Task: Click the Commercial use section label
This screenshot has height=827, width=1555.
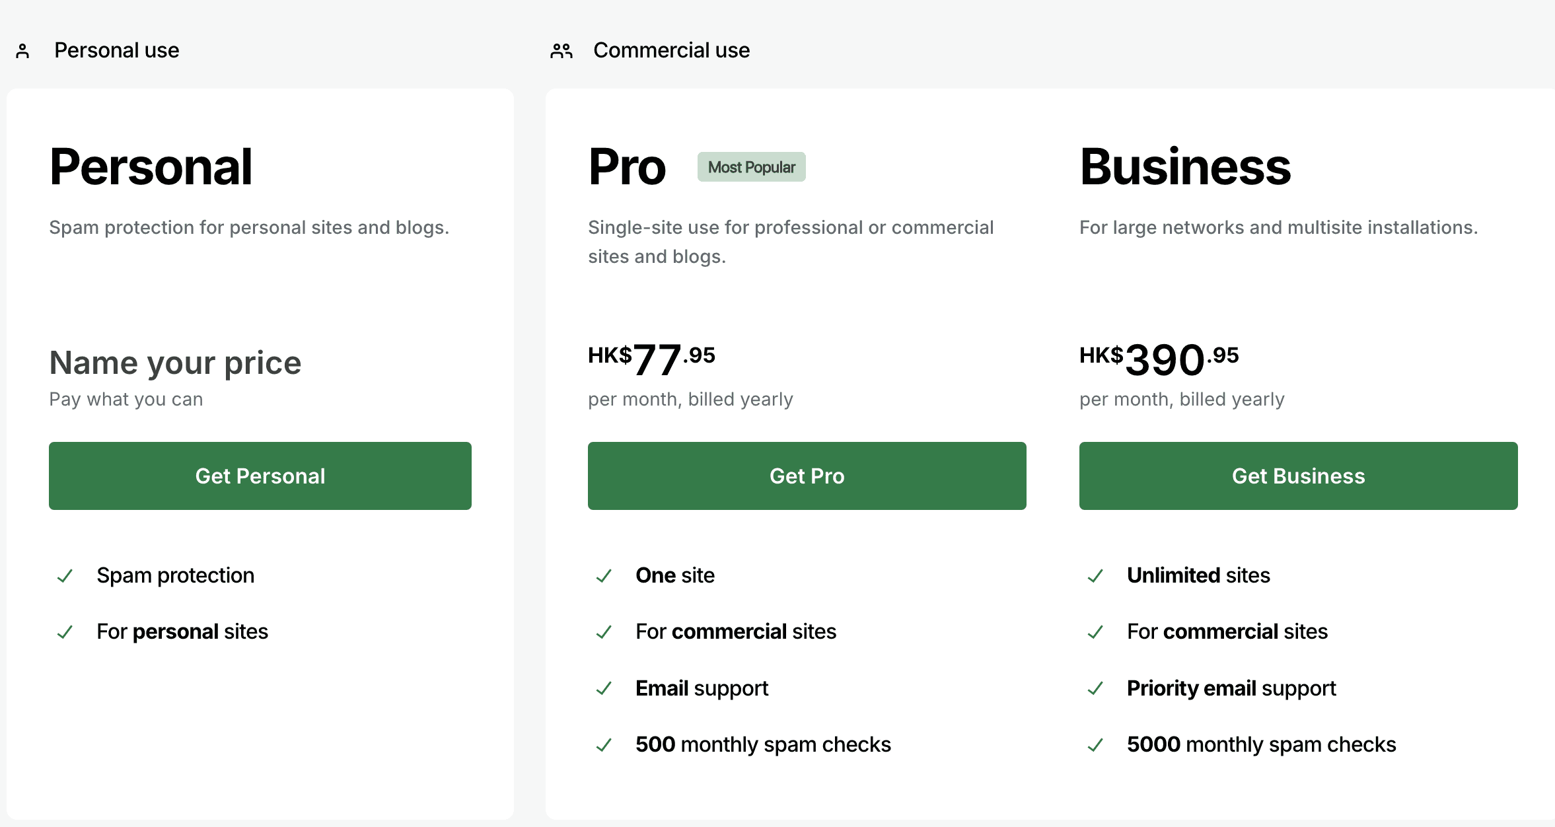Action: pos(671,50)
